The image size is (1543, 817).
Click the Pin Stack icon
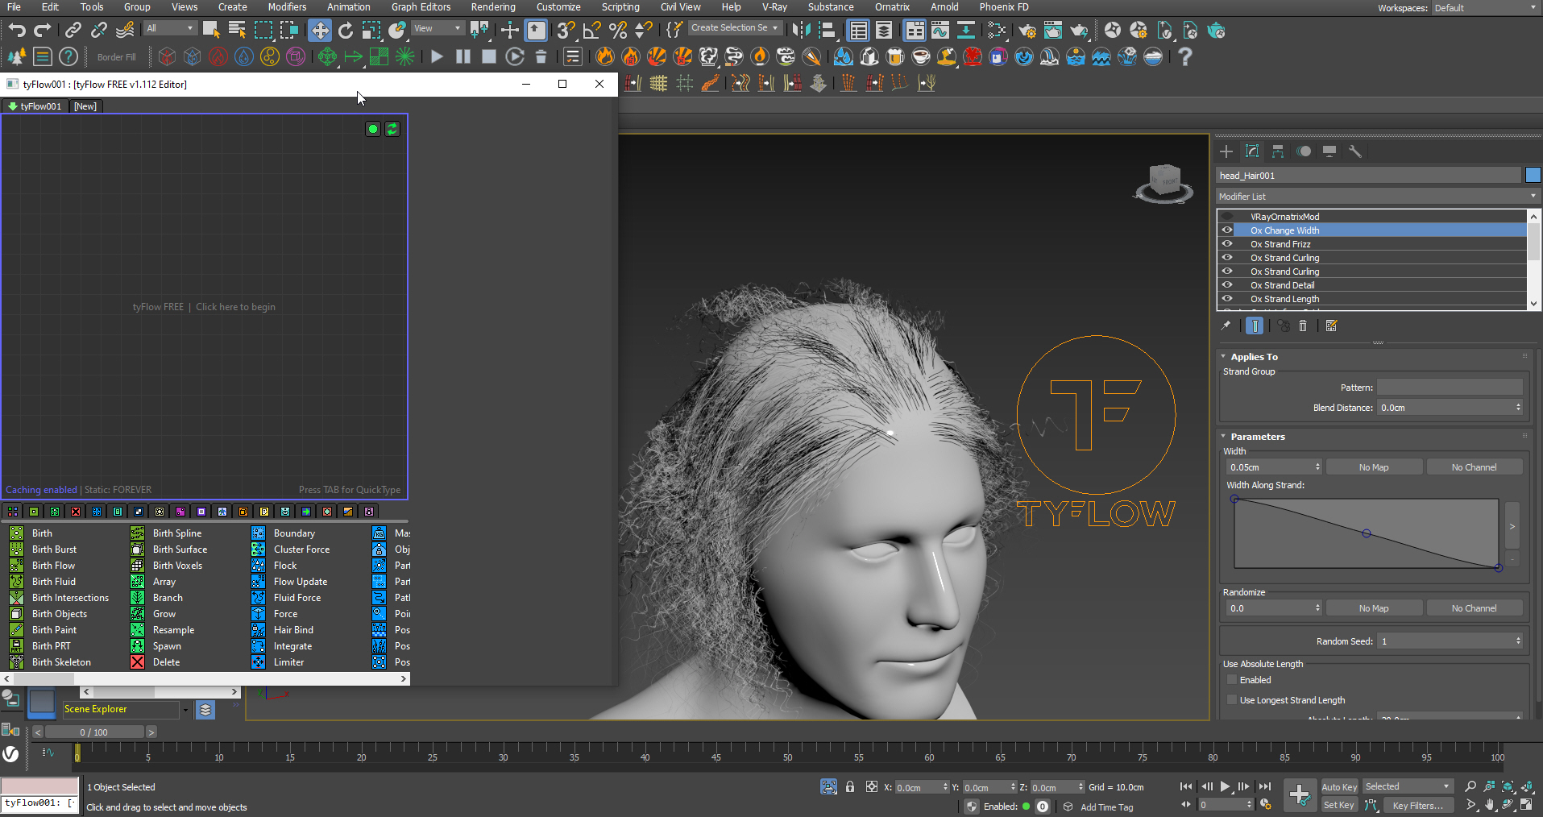(x=1226, y=326)
